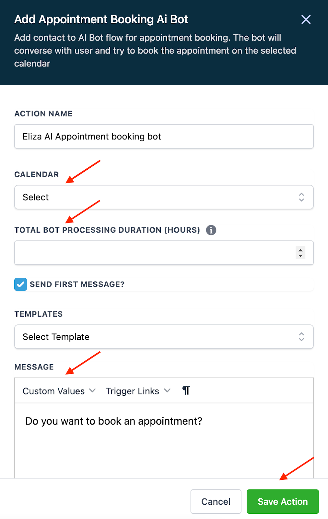Decrease bot processing duration with down arrow

[x=301, y=256]
